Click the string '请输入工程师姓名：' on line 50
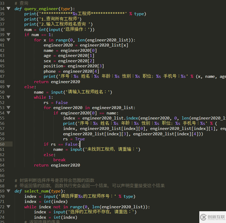This screenshot has width=226, height=223. (x=88, y=92)
